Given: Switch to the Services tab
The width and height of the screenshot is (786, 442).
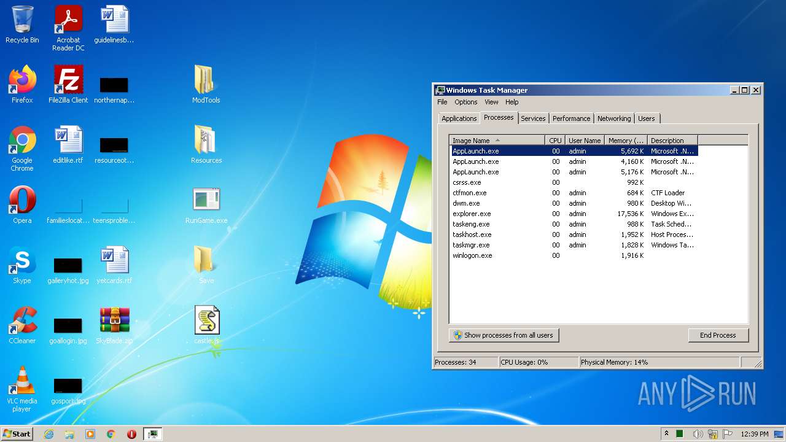Looking at the screenshot, I should tap(533, 118).
